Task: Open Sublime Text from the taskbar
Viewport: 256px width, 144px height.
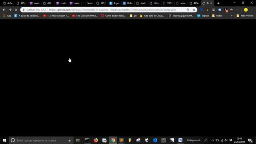Action: tap(121, 140)
